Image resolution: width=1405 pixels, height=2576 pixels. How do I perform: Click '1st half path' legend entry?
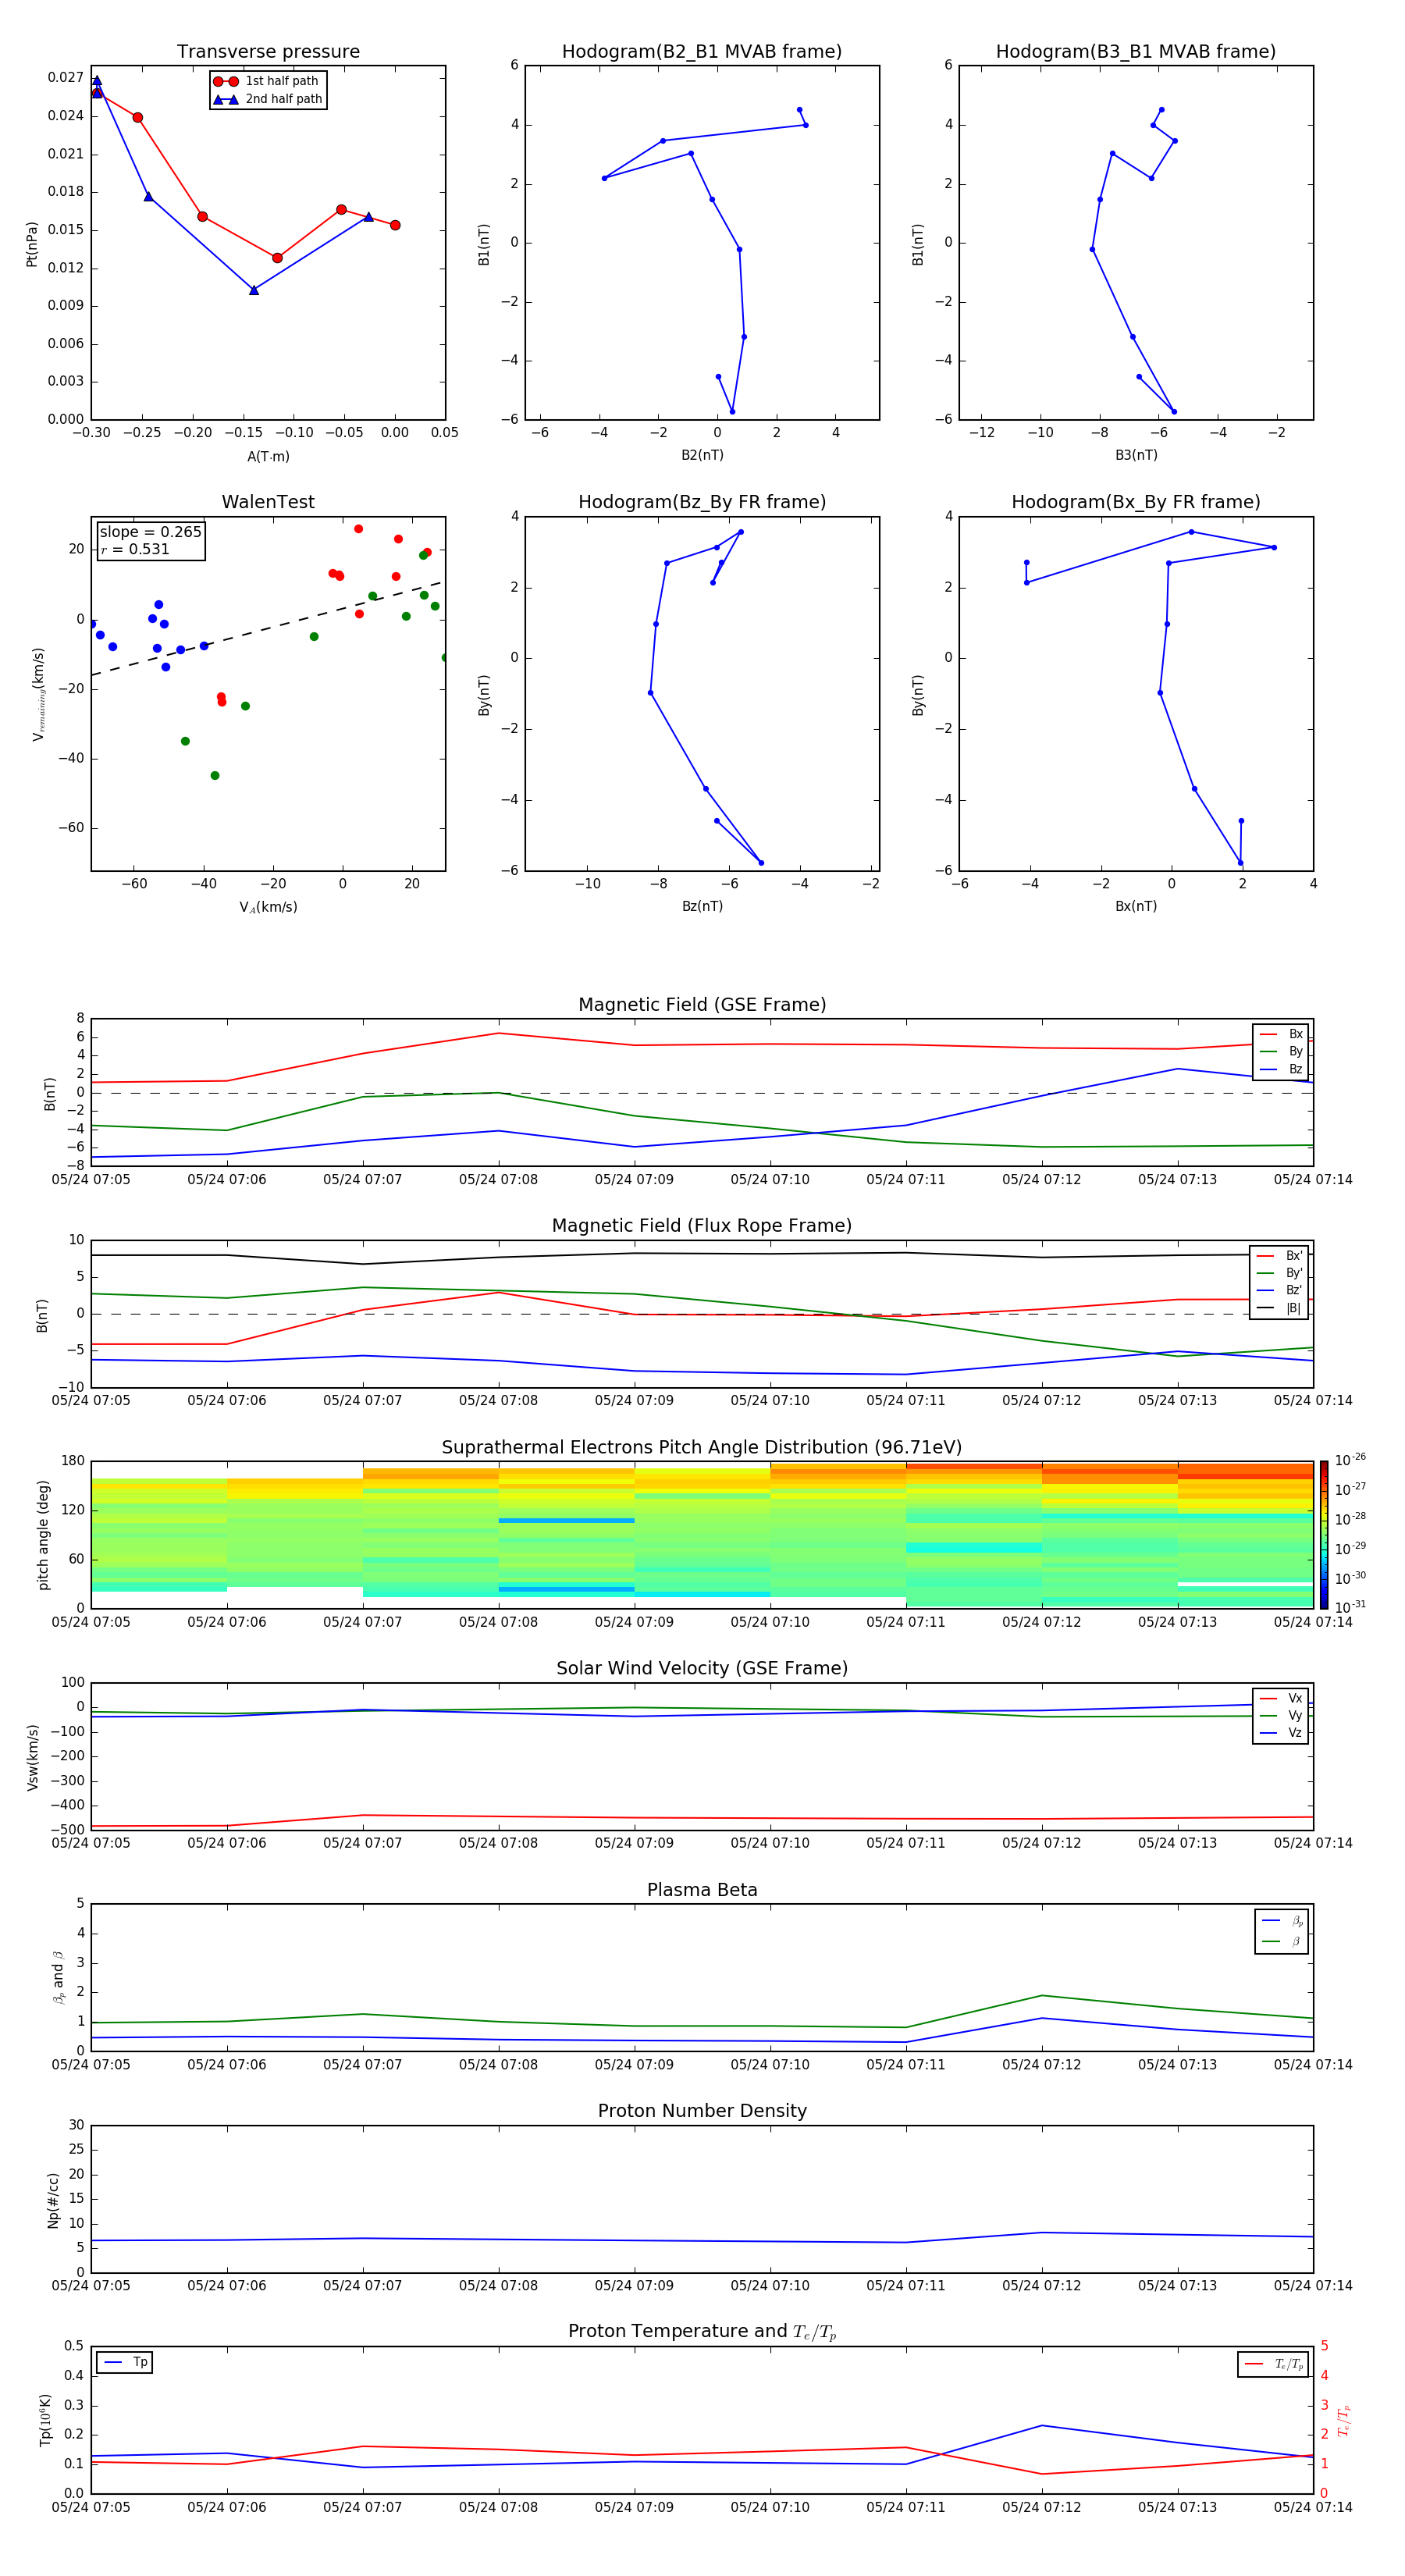(x=266, y=81)
